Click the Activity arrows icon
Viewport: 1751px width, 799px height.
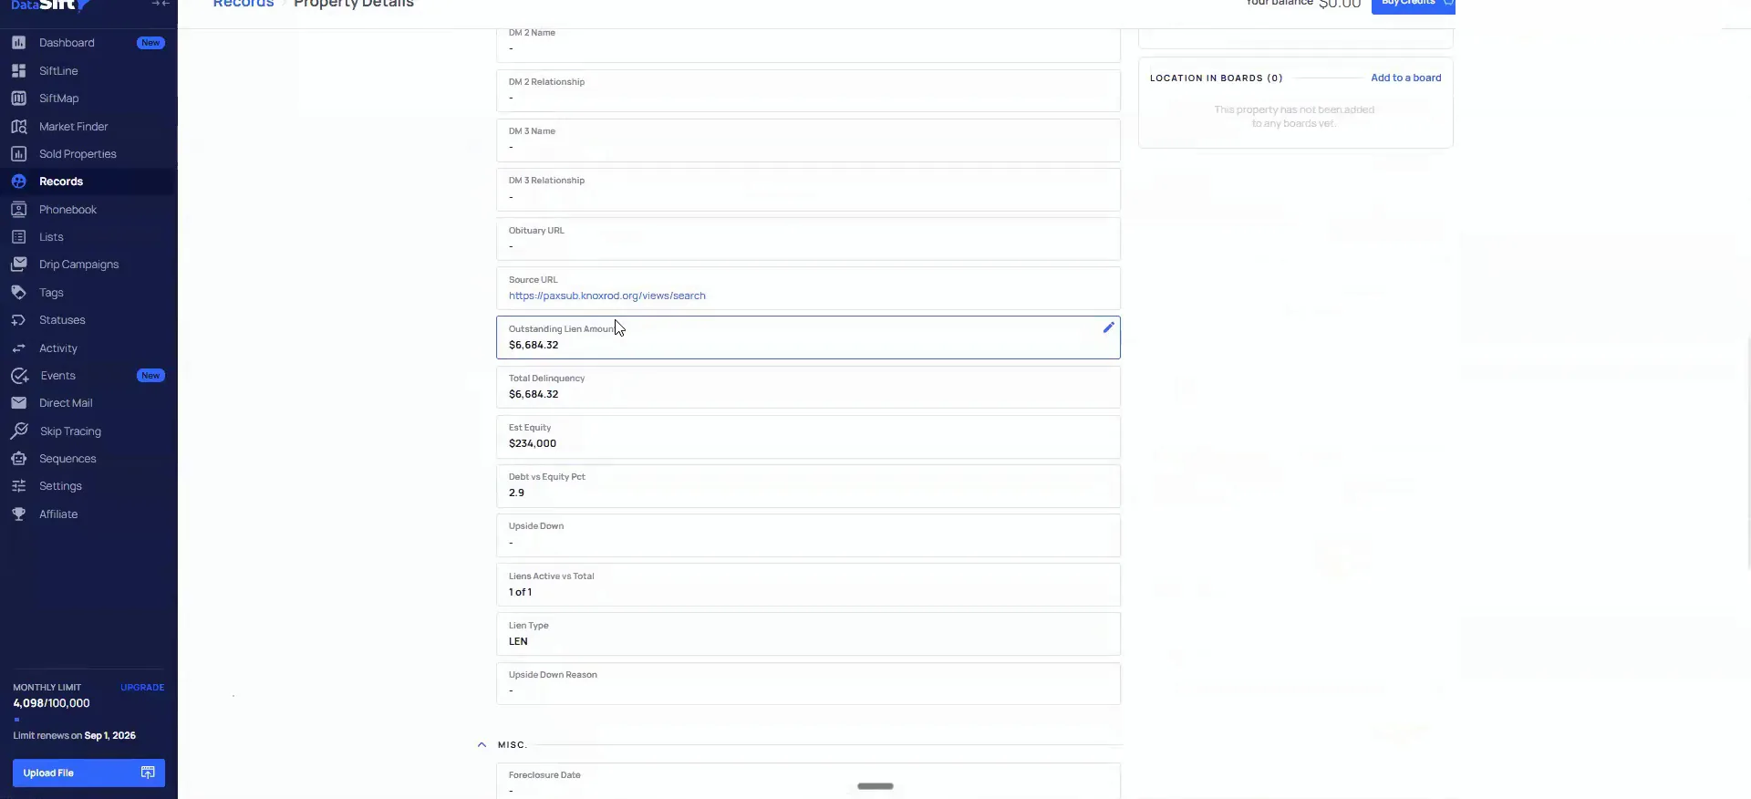[18, 348]
